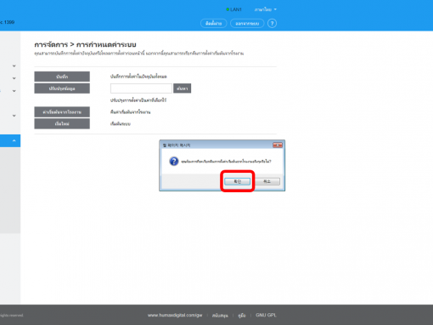Open the www.humaxdigital.com/gw footer link
The image size is (433, 325).
point(175,315)
